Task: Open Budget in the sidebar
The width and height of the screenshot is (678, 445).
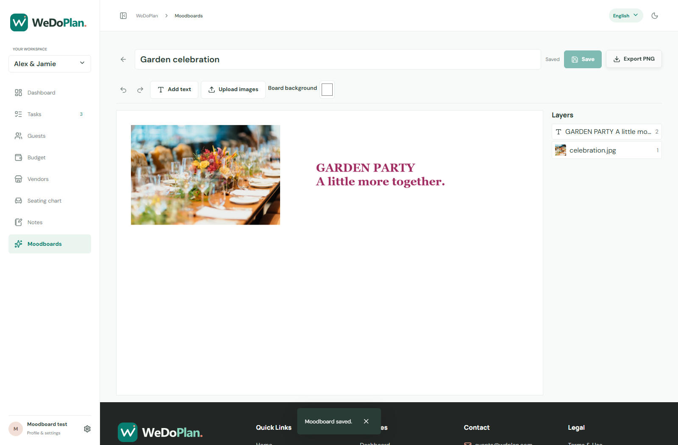Action: coord(50,158)
